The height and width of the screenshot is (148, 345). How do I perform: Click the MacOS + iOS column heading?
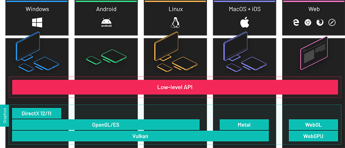[x=244, y=9]
